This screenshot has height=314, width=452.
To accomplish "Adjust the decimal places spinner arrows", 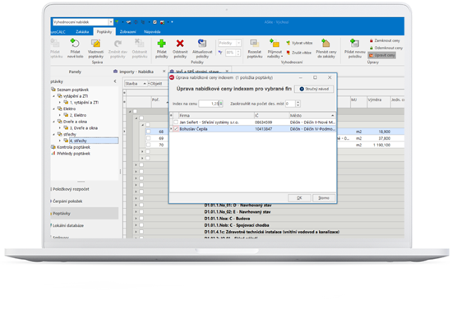I will tap(298, 104).
